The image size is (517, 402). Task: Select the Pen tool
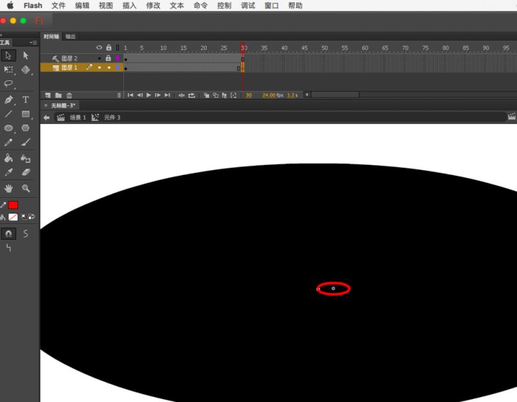pyautogui.click(x=8, y=100)
